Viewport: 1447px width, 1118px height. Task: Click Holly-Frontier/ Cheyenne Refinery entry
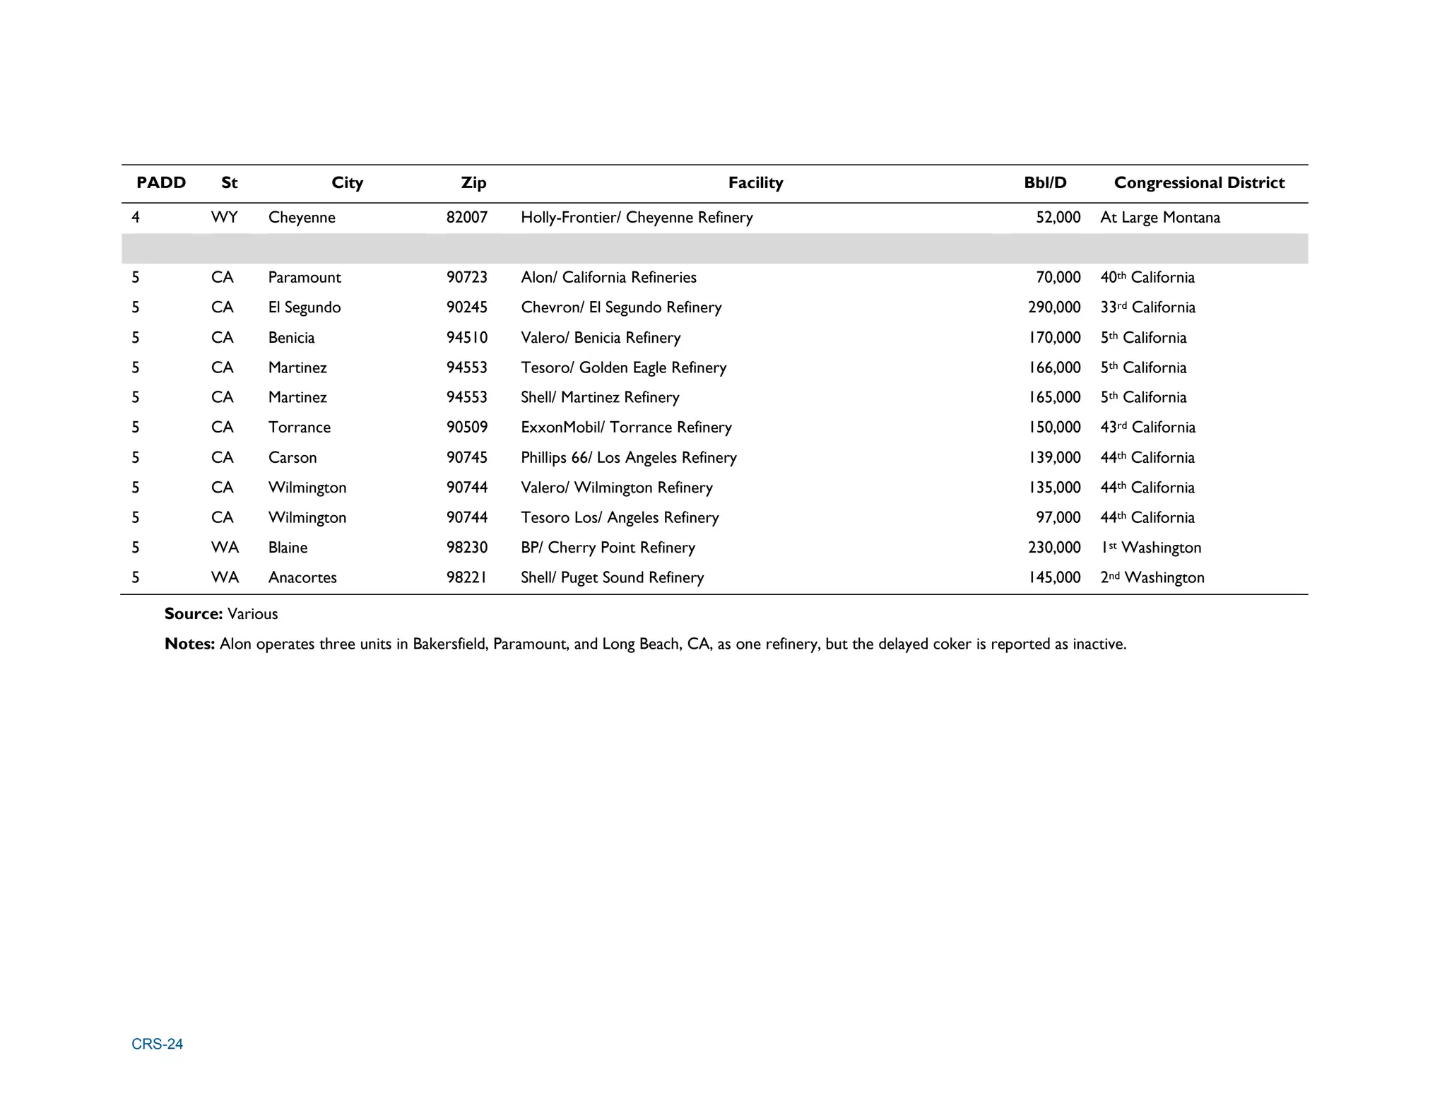636,218
